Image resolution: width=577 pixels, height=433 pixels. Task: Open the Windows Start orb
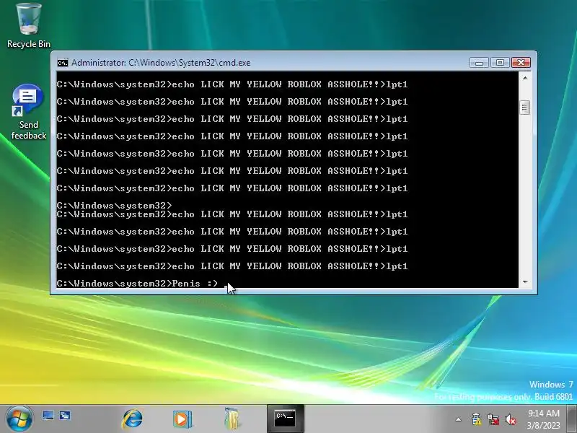(19, 419)
